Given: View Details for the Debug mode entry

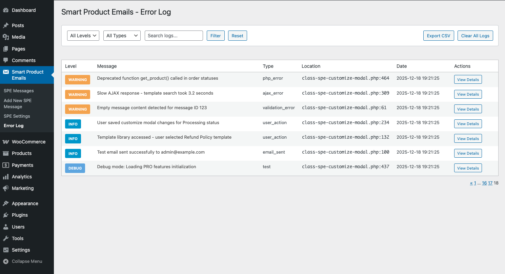Looking at the screenshot, I should point(468,168).
